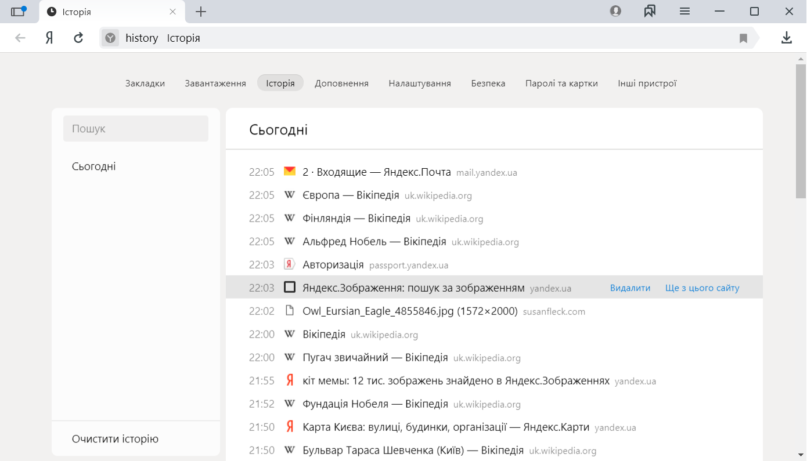Select Сьогодні in the left sidebar
Viewport: 807px width, 461px height.
[94, 166]
